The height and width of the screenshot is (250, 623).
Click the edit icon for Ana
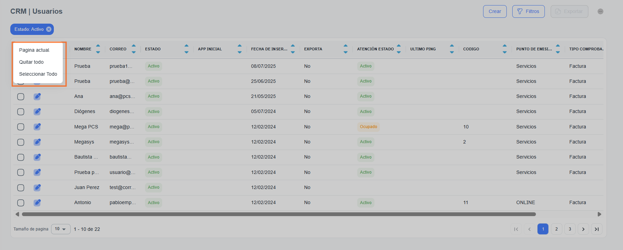[37, 97]
